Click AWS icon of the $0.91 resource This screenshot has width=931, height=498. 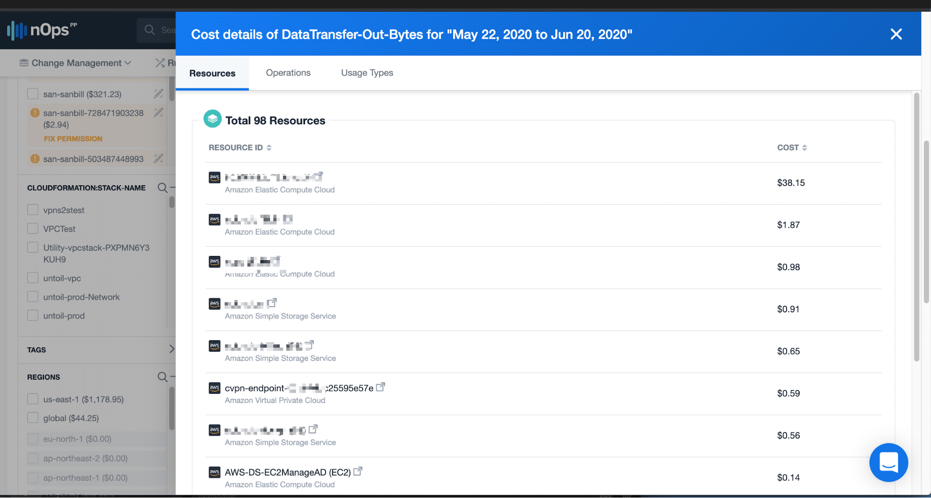[x=214, y=303]
